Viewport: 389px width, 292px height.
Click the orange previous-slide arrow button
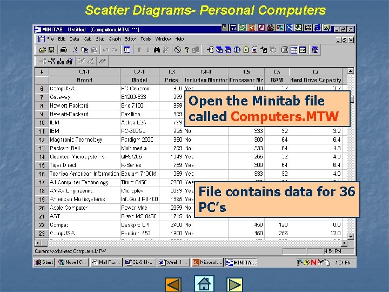173,284
